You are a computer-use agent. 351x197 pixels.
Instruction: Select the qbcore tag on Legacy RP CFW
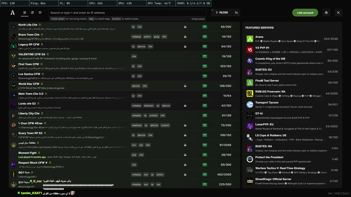(141, 47)
